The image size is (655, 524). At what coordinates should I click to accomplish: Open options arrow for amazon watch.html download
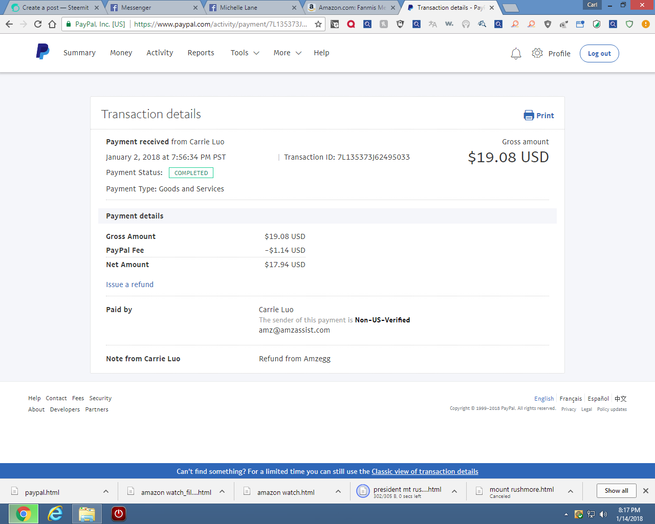coord(338,491)
